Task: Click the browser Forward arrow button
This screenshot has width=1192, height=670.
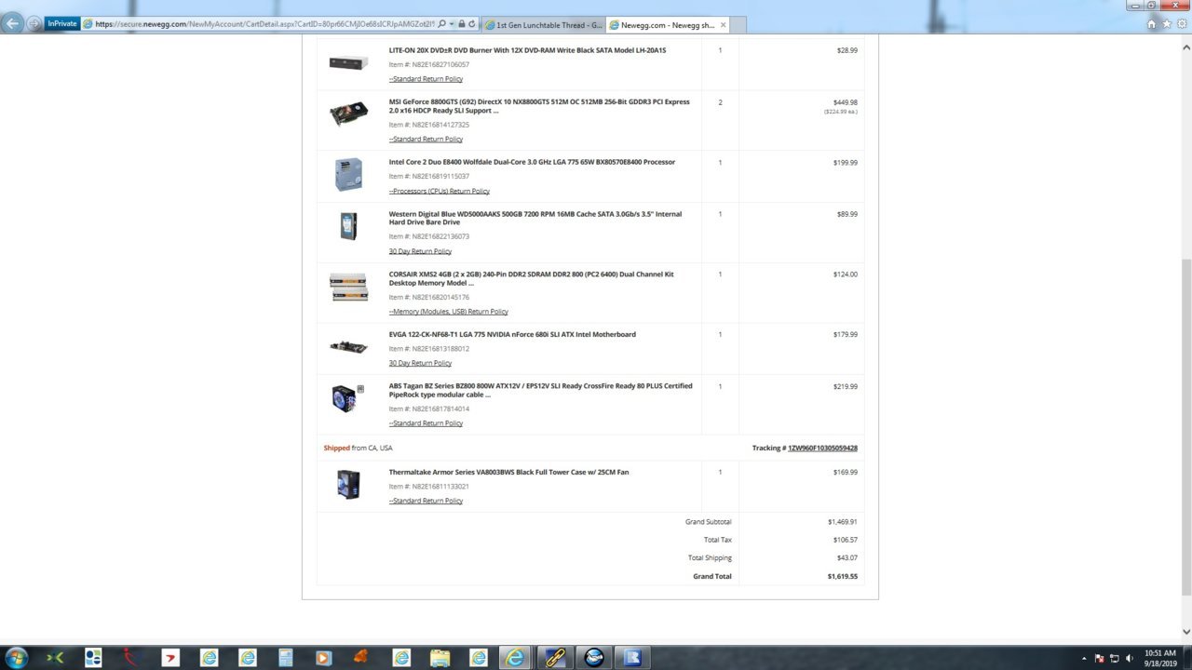Action: (34, 24)
